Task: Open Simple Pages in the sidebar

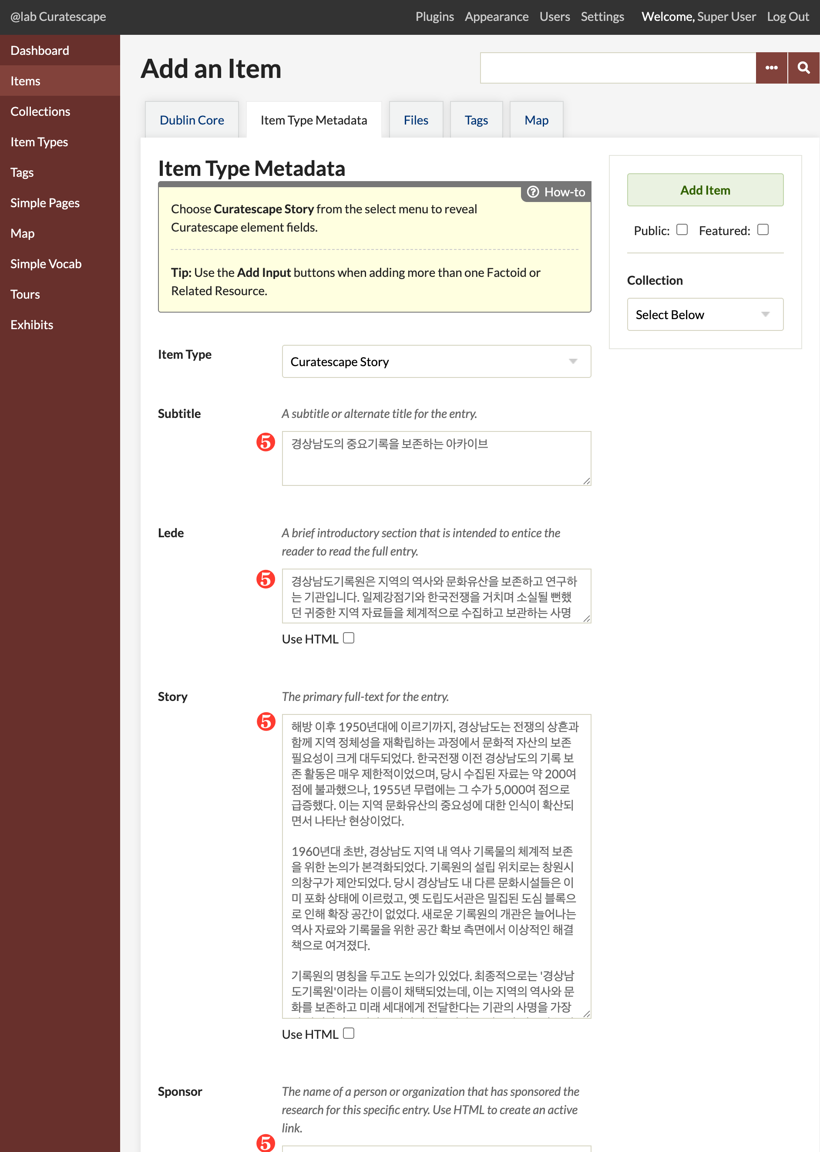Action: coord(60,203)
